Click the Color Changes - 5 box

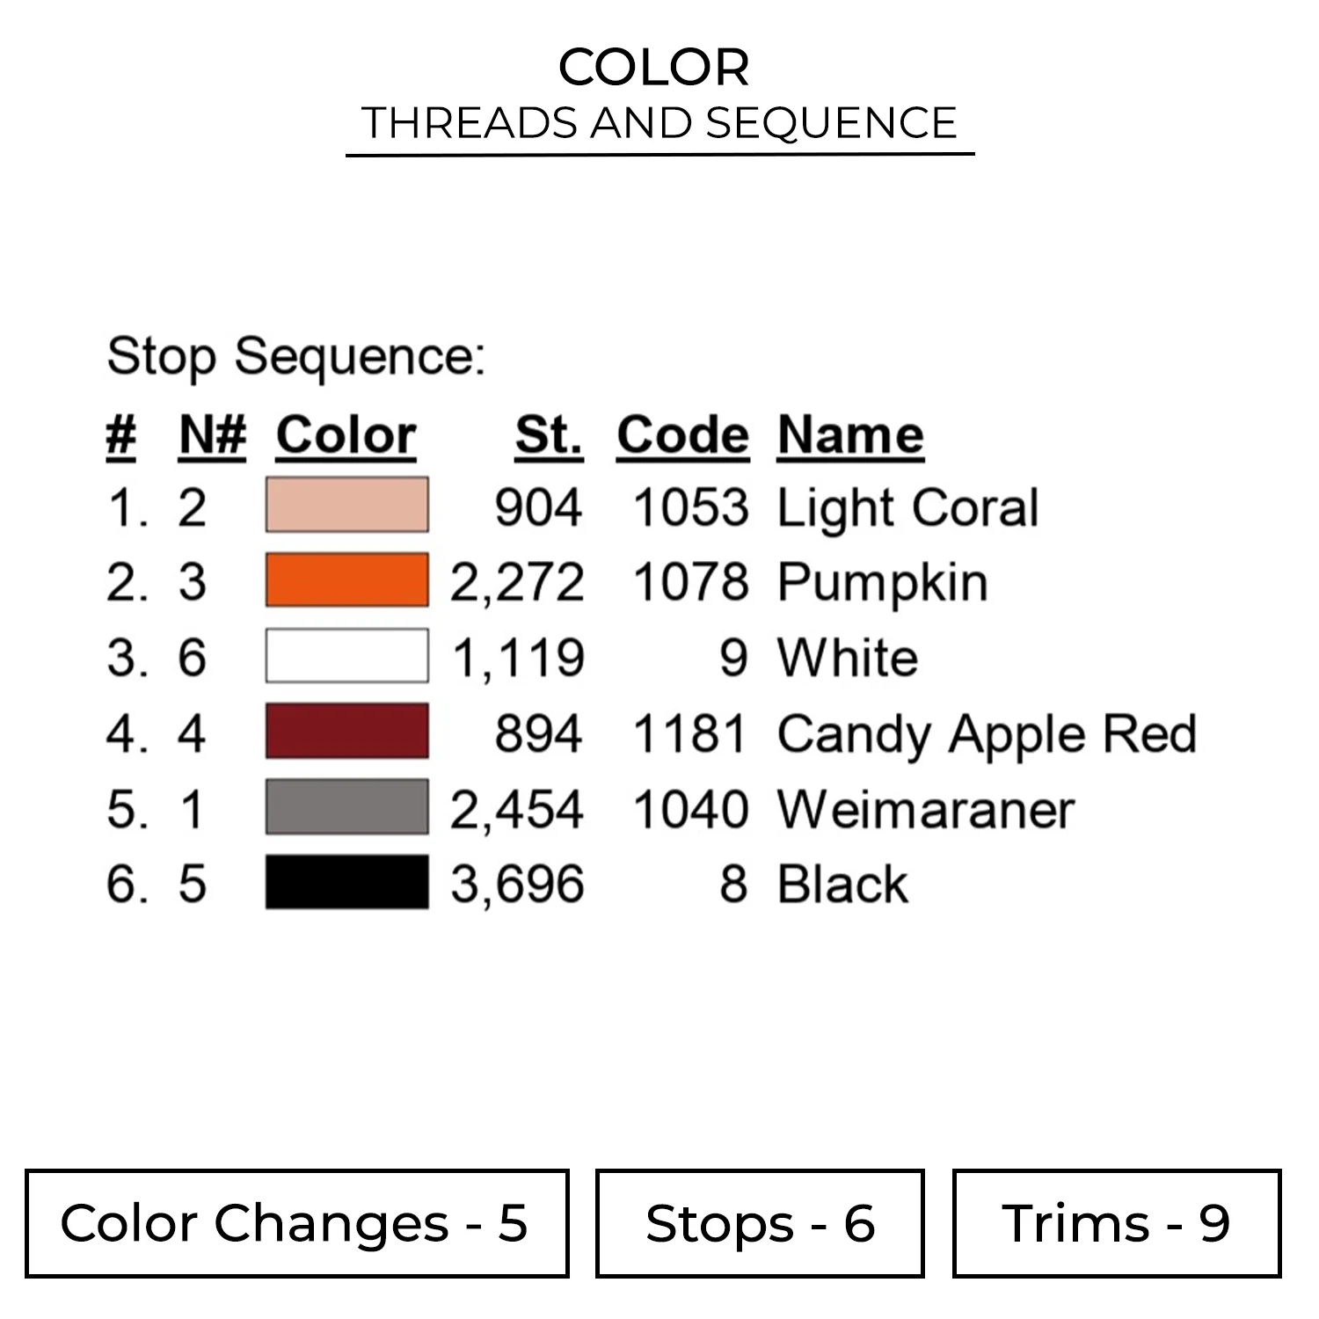click(296, 1223)
